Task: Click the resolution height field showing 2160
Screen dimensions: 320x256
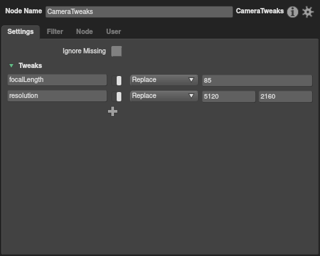Action: [x=285, y=97]
